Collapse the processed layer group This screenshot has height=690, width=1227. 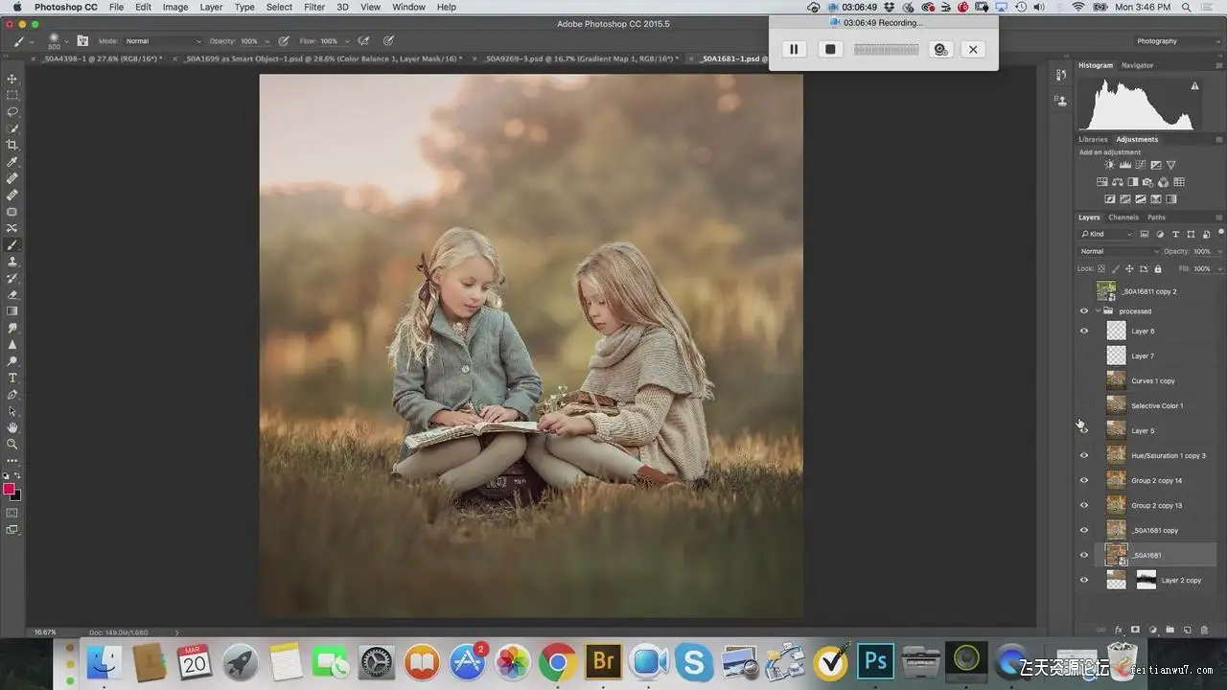[1098, 310]
